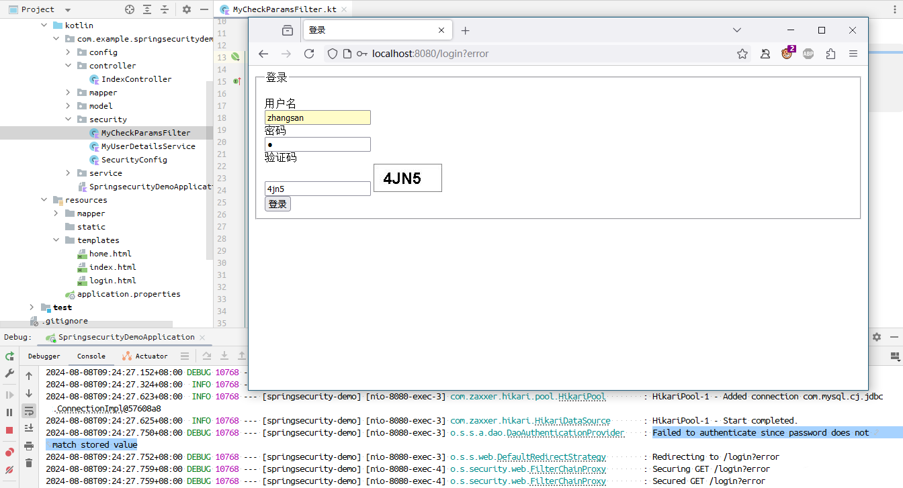This screenshot has height=488, width=903.
Task: Rerun SpringsecurityDemoApplication debug session
Action: 9,356
